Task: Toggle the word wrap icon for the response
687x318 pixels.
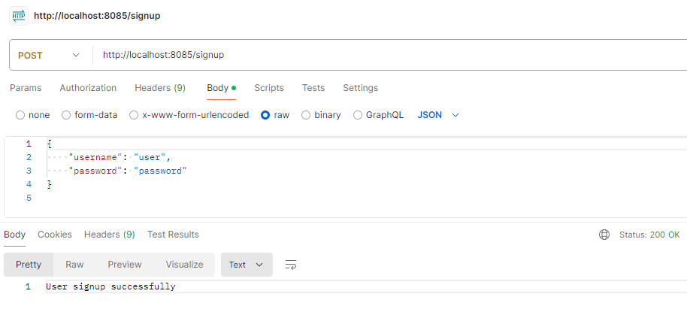Action: (x=291, y=265)
